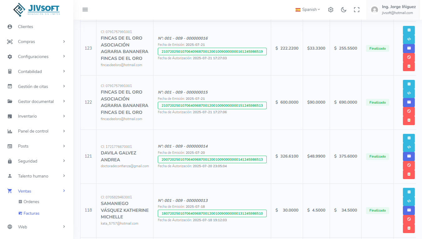Email invoice 000000015 to the client

(x=409, y=102)
